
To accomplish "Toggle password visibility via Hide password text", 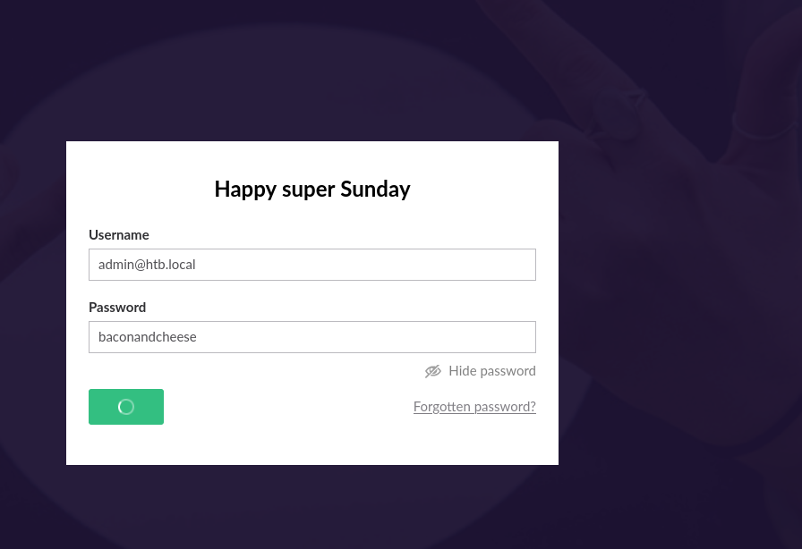I will coord(491,371).
